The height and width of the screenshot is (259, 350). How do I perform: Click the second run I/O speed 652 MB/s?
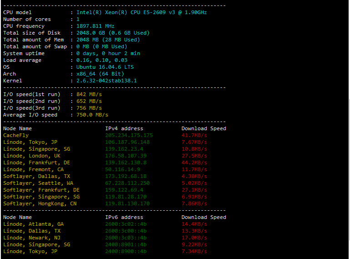[x=89, y=101]
